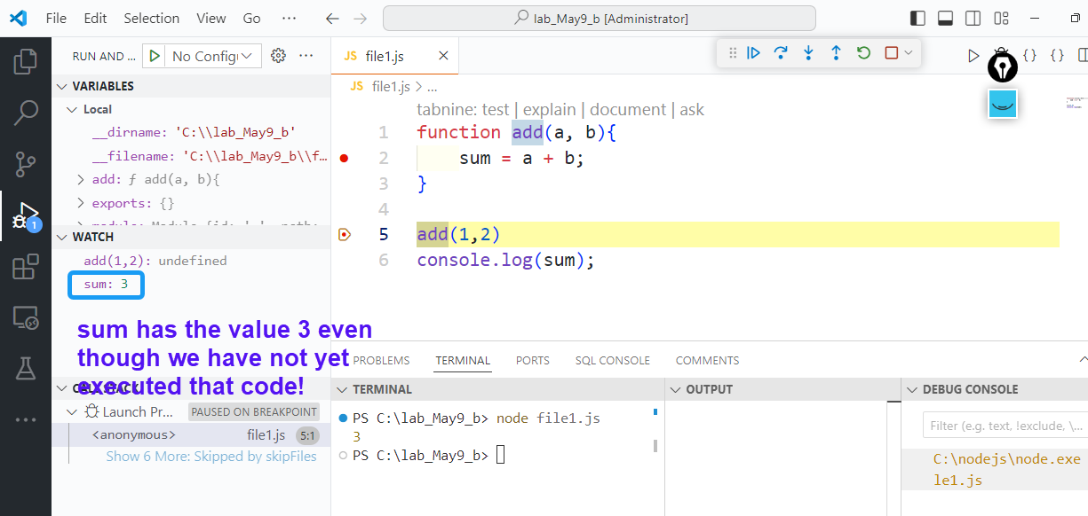Open the Search view in activity bar

pyautogui.click(x=26, y=113)
